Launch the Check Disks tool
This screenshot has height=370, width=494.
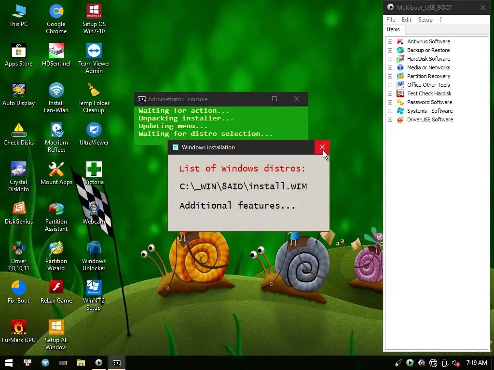19,134
